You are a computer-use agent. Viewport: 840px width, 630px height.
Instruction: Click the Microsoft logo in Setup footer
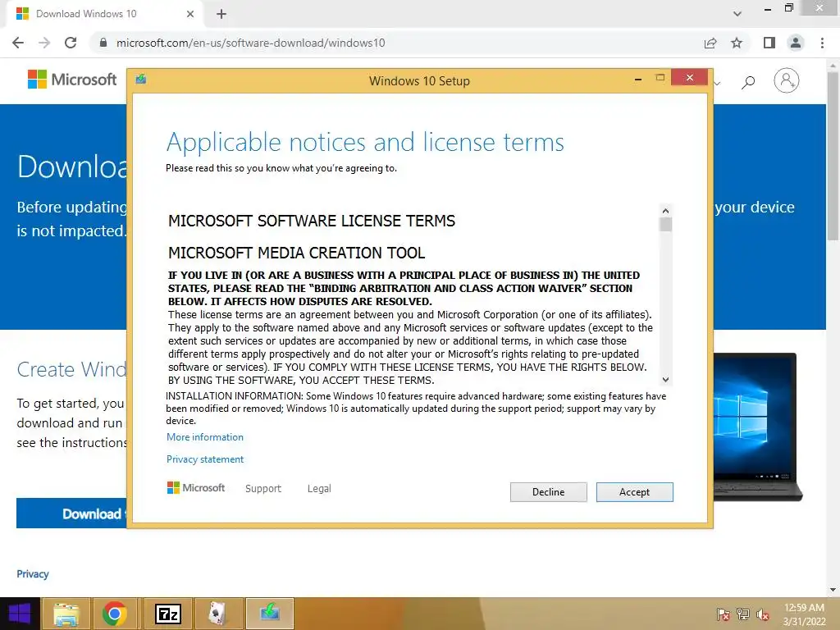pyautogui.click(x=196, y=487)
